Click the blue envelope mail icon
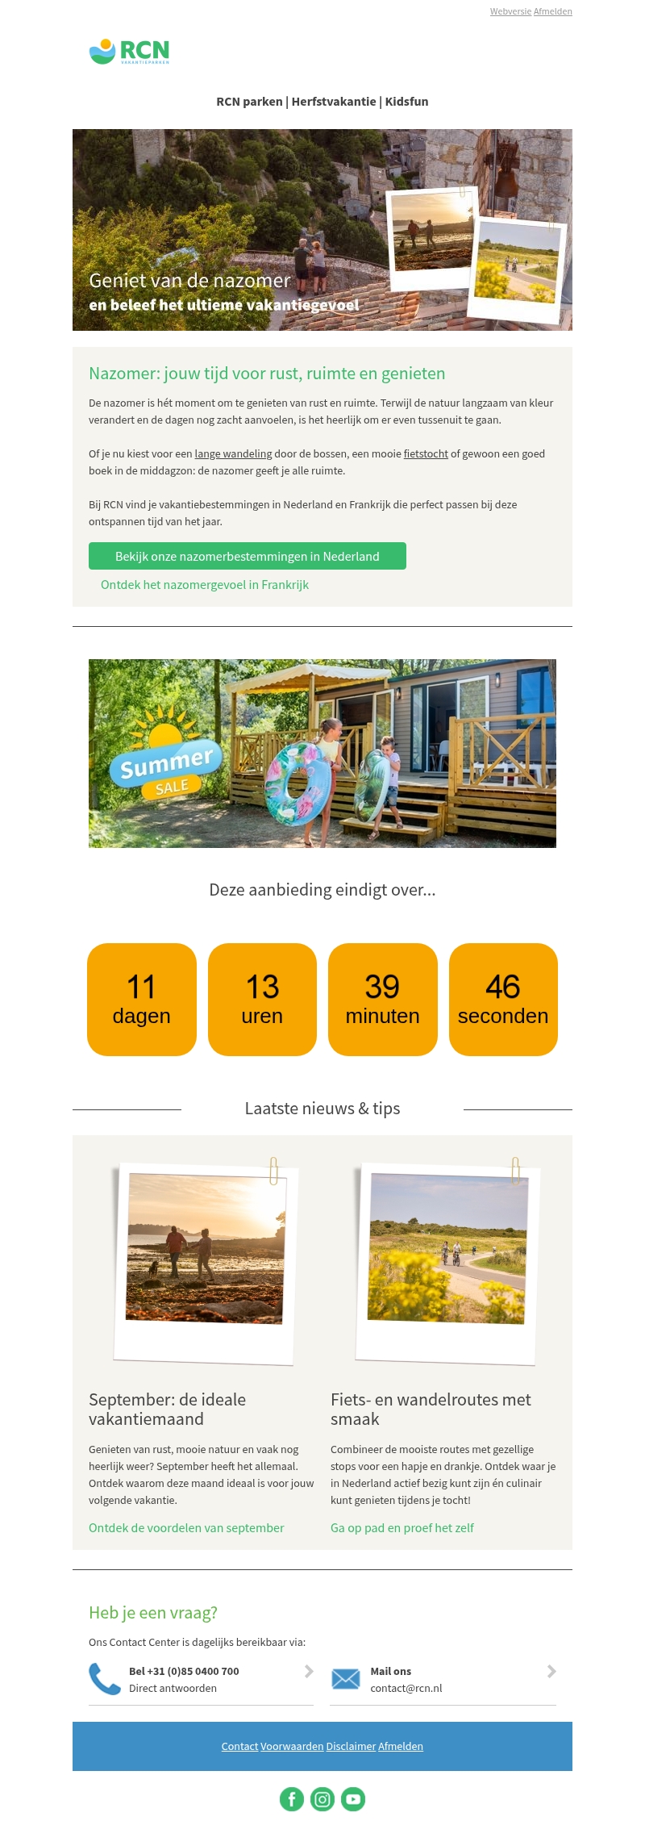 [346, 1679]
